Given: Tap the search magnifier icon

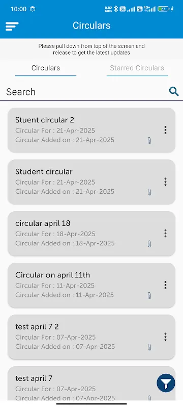Looking at the screenshot, I should [x=174, y=91].
